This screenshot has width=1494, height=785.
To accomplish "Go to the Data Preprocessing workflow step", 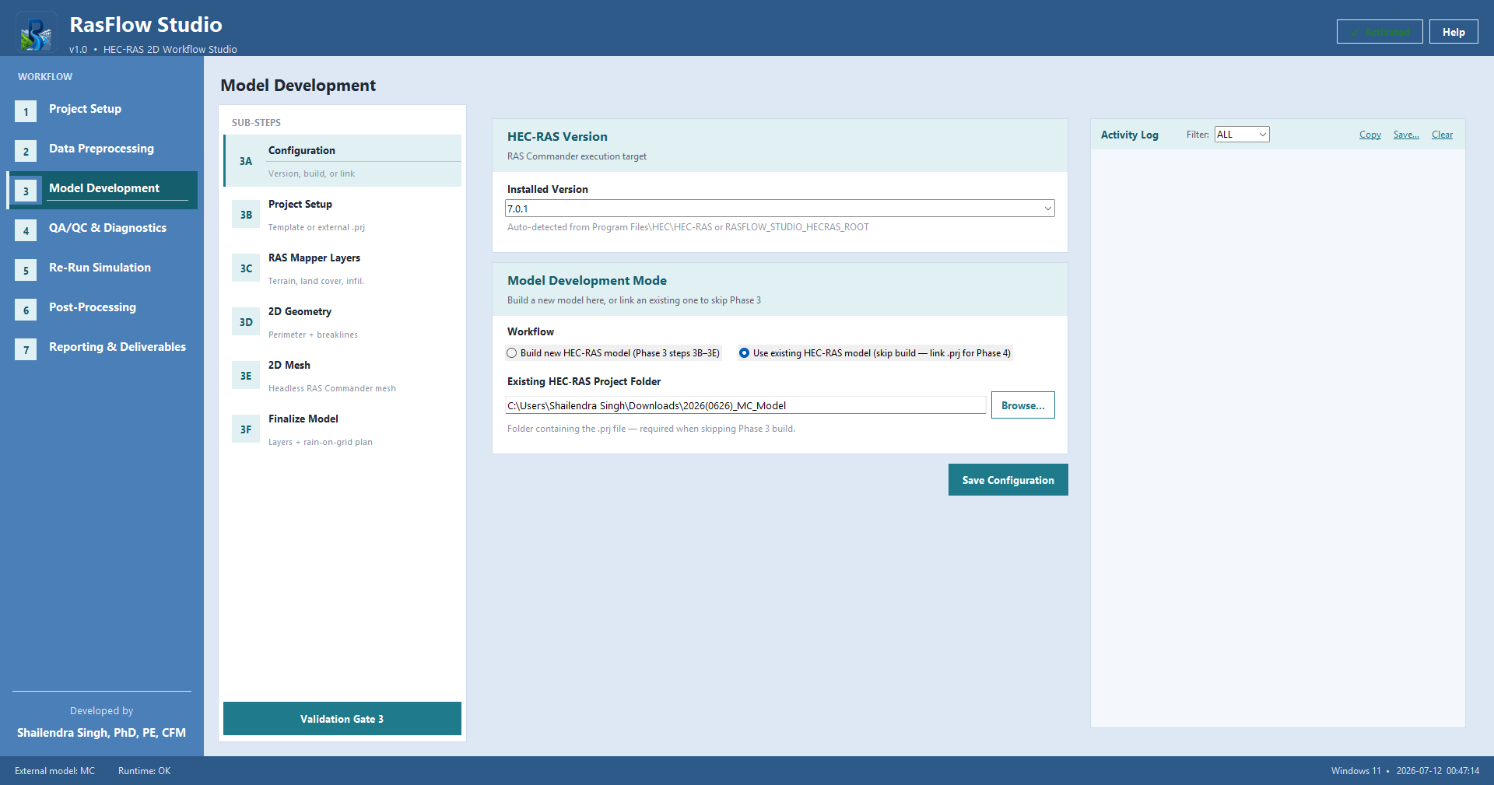I will [x=102, y=150].
